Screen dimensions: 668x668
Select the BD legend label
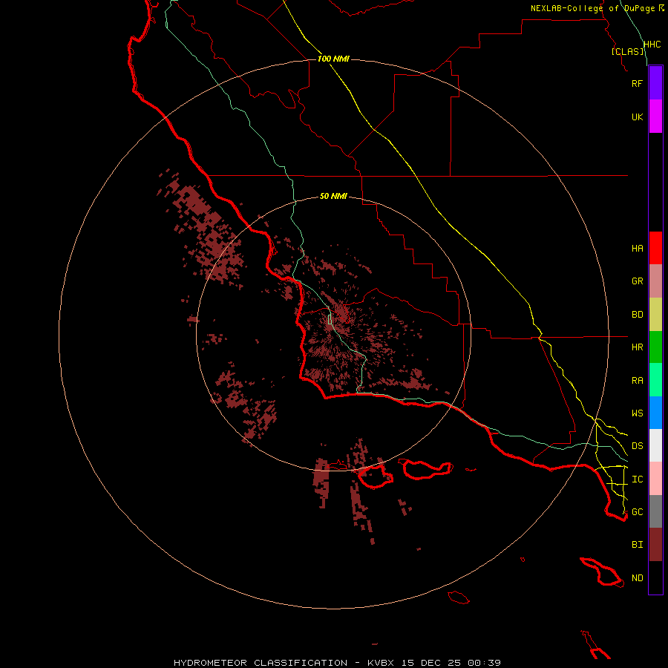[x=637, y=315]
